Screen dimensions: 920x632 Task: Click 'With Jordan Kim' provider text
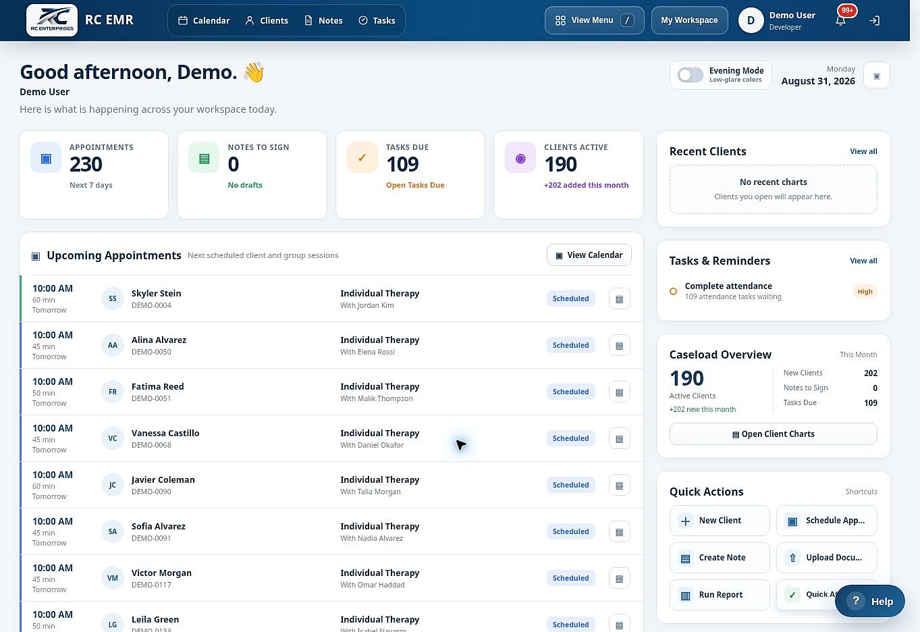367,305
